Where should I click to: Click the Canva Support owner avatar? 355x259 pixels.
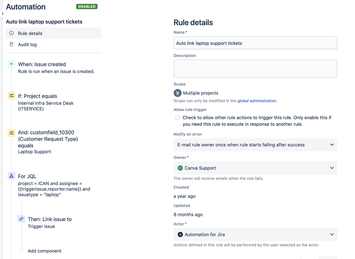coord(180,168)
